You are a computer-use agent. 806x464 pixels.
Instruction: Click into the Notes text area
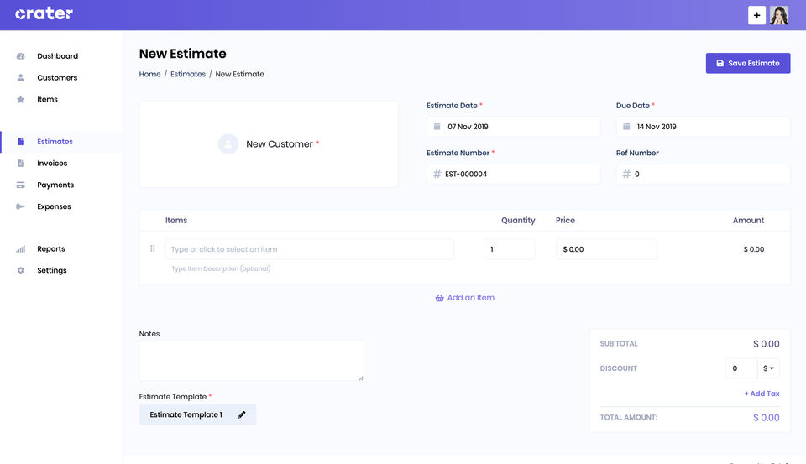coord(251,360)
